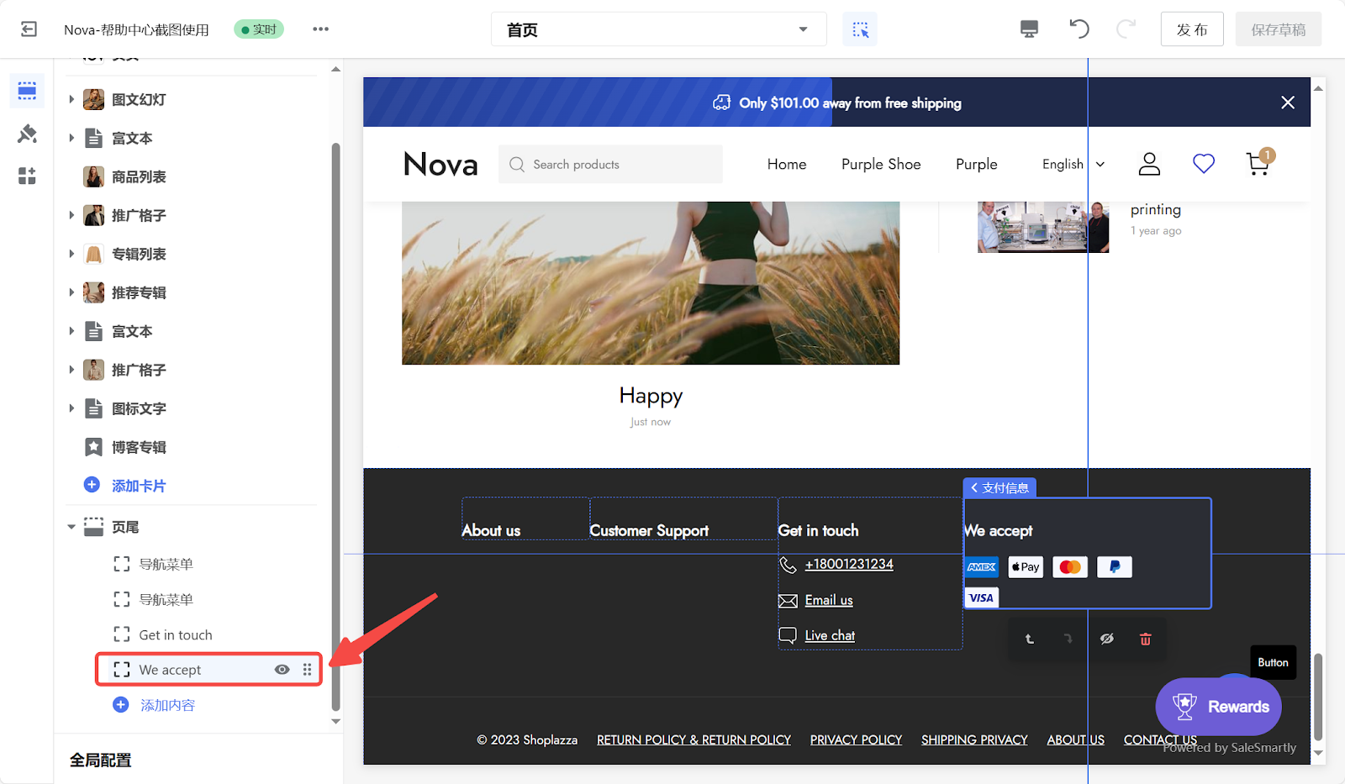Close the free shipping announcement bar
The width and height of the screenshot is (1345, 784).
point(1288,103)
